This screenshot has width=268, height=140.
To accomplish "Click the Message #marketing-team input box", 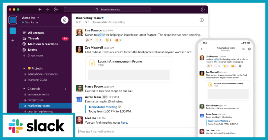I will 136,131.
